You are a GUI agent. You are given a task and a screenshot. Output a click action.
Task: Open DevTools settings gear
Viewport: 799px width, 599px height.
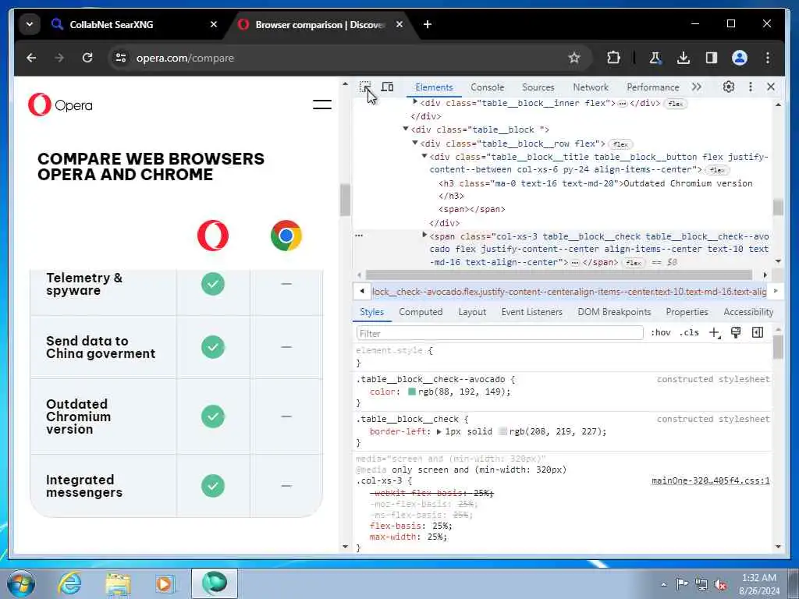pyautogui.click(x=729, y=87)
